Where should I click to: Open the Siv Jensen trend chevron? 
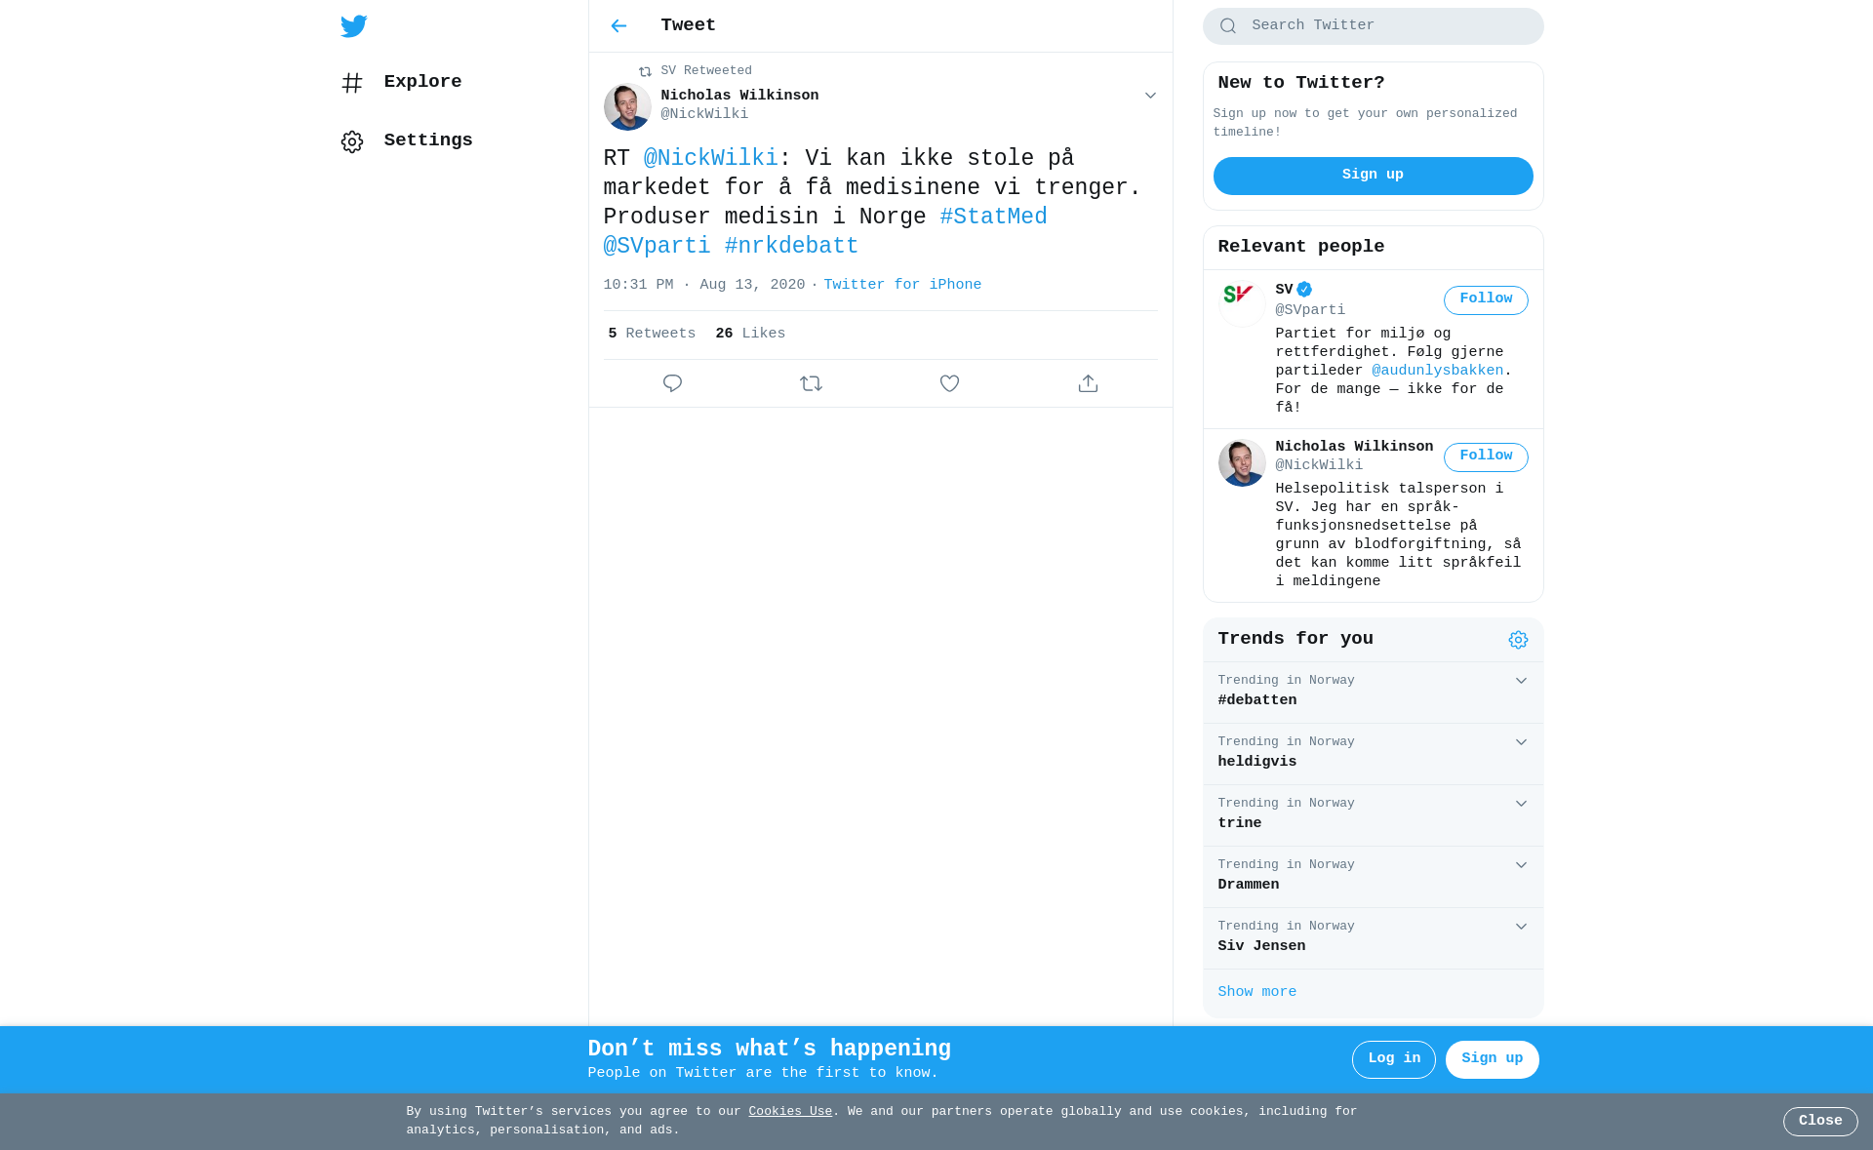1521,927
